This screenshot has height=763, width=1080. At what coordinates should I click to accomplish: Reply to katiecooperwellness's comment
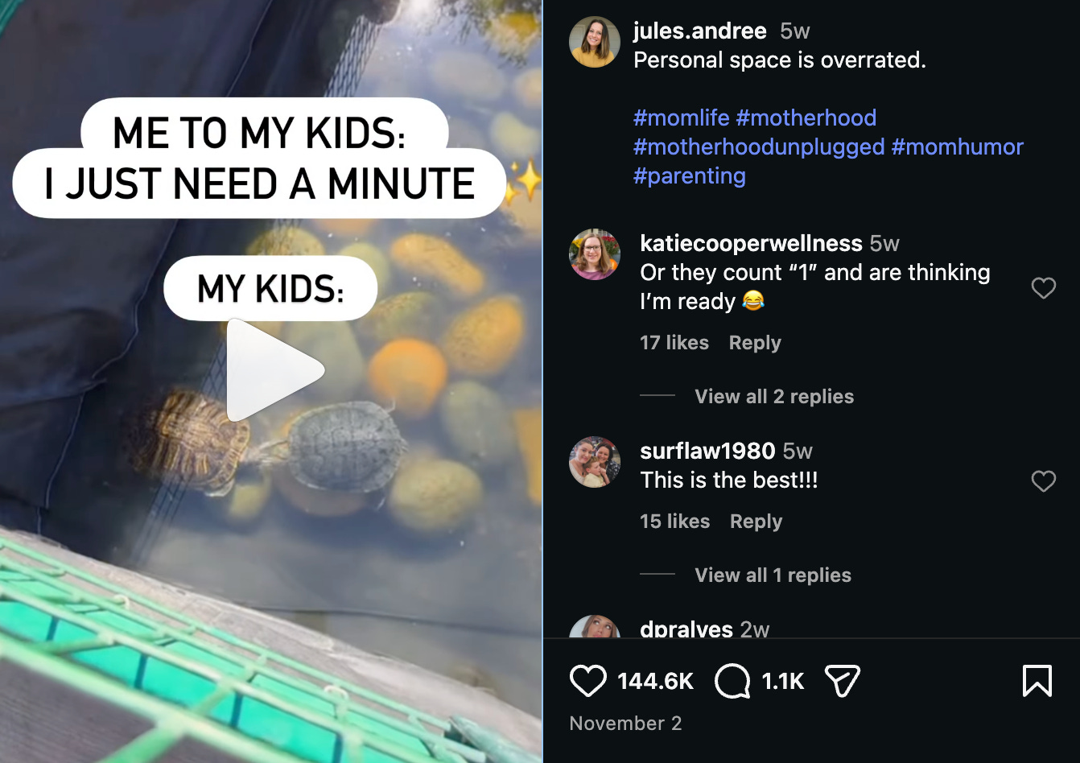(x=755, y=343)
